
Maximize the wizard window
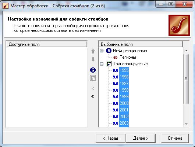(x=171, y=4)
